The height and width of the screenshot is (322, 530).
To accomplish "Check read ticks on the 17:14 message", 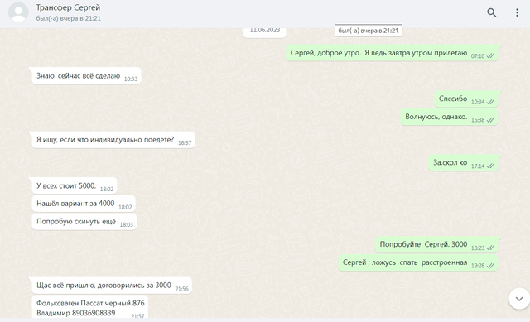I will [x=490, y=166].
